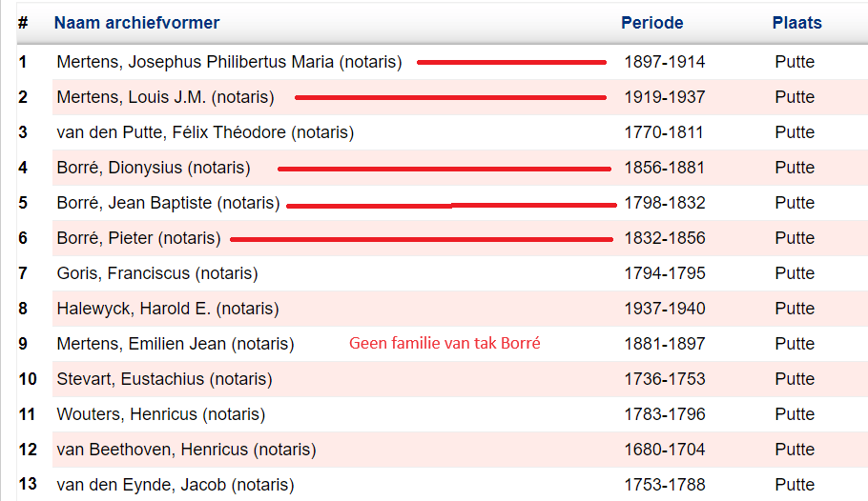Viewport: 868px width, 501px height.
Task: Click the # column header
Action: coord(23,23)
